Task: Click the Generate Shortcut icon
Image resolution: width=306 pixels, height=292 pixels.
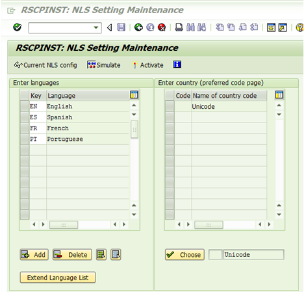Action: coord(283,27)
